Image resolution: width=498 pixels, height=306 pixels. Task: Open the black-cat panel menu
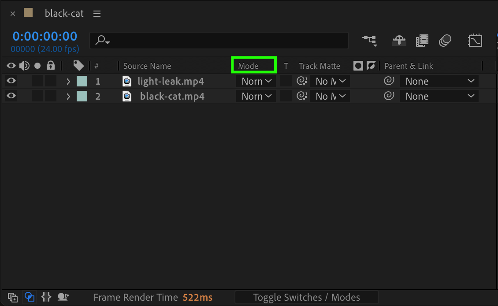tap(97, 14)
